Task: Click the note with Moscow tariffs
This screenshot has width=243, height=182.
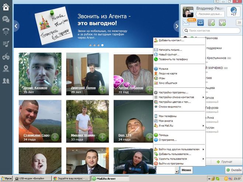Action: click(x=53, y=25)
